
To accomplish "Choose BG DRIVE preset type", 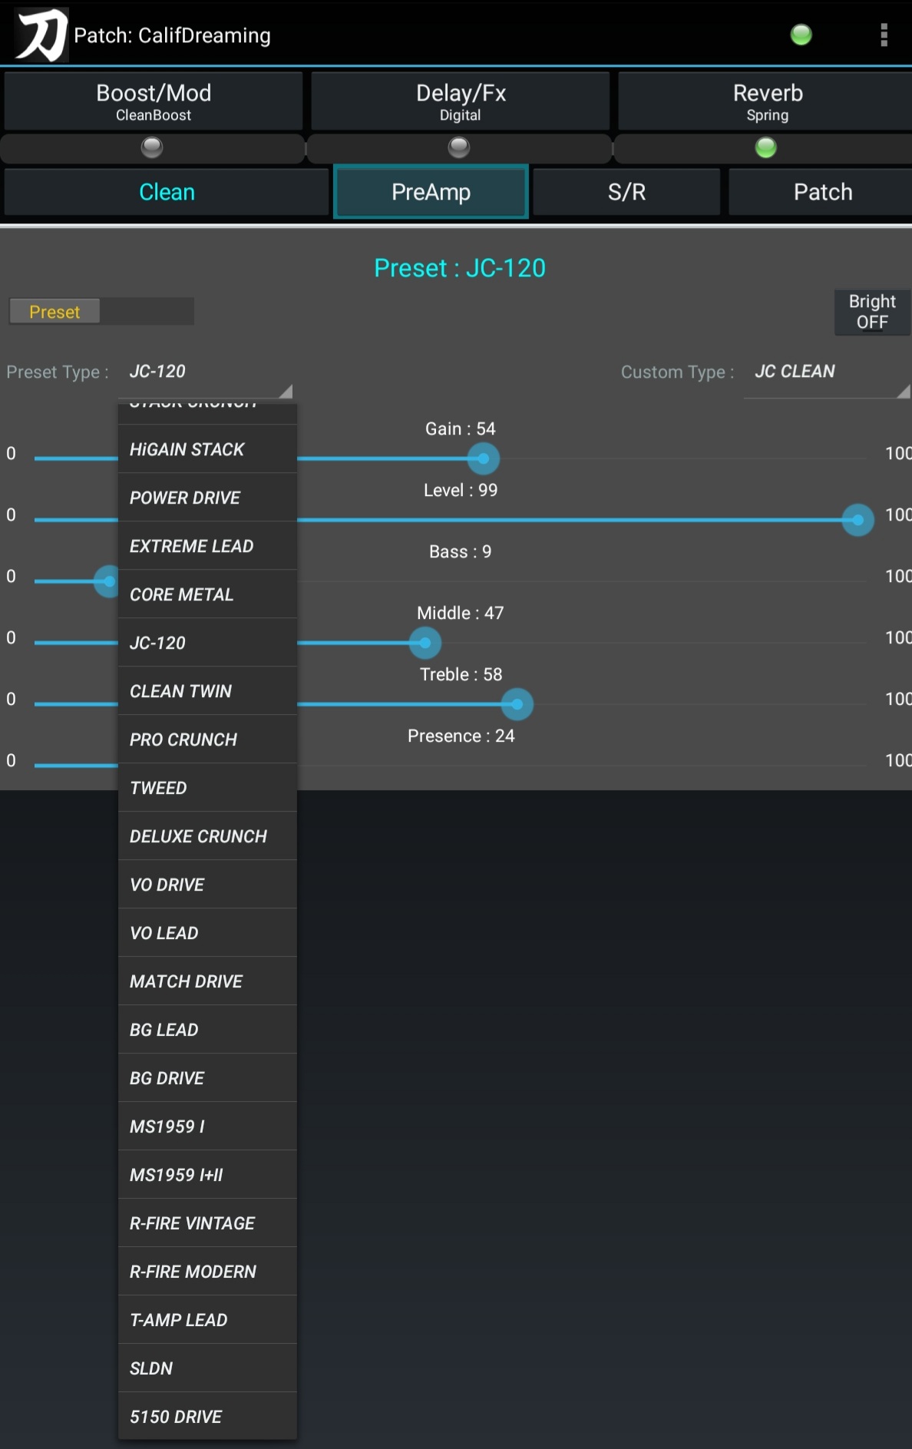I will tap(207, 1078).
